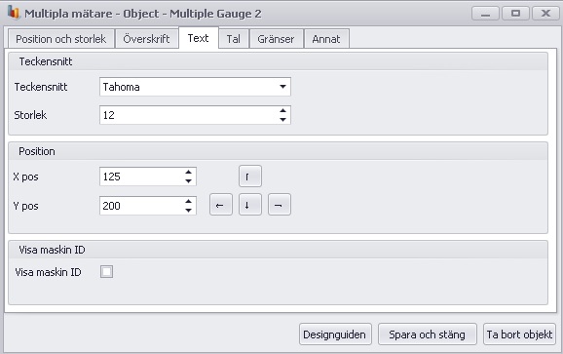Open the Överskrift tab
Screen dimensions: 563x354
click(146, 39)
